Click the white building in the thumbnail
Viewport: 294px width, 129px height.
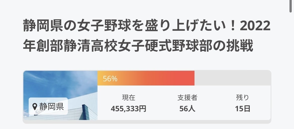(x=83, y=110)
